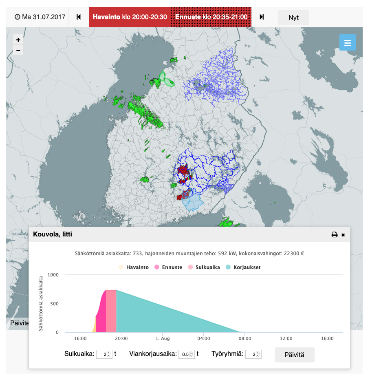The image size is (370, 382).
Task: Toggle Ennuste series in chart legend
Action: point(167,267)
